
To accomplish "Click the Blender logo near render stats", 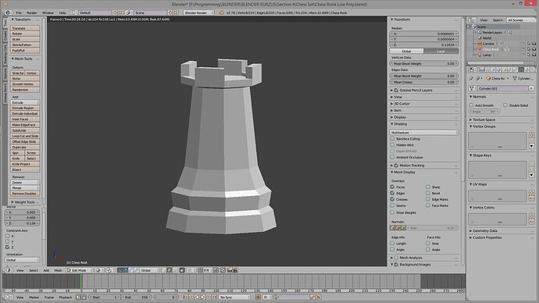I will (x=222, y=12).
